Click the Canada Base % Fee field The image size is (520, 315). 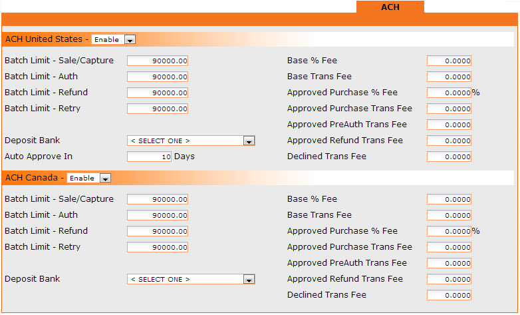click(449, 200)
